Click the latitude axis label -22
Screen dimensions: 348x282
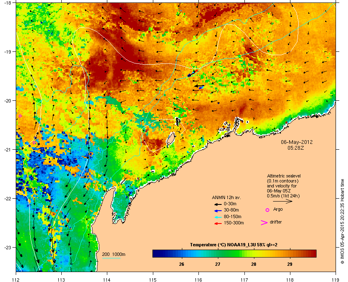7,198
